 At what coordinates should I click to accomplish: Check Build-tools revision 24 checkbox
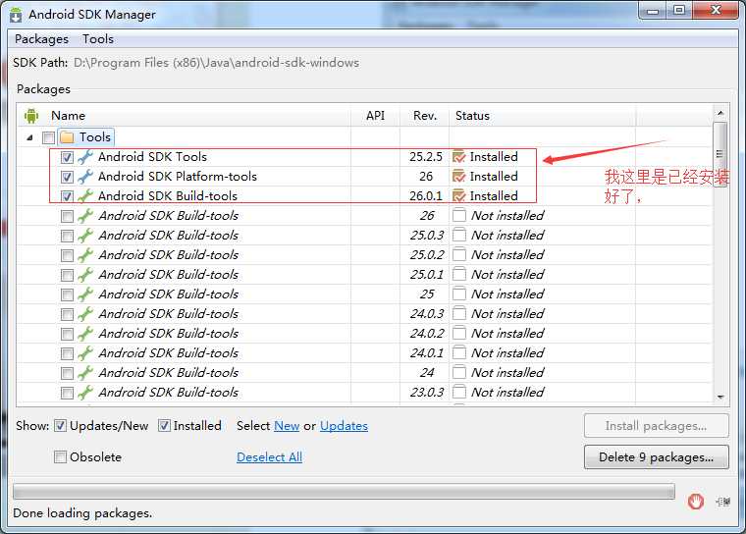click(67, 373)
